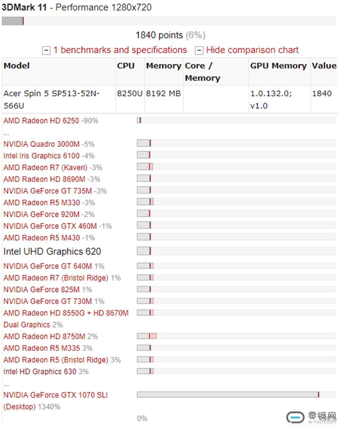Select NVIDIA GeForce 920M entry
This screenshot has height=426, width=338.
(x=41, y=214)
